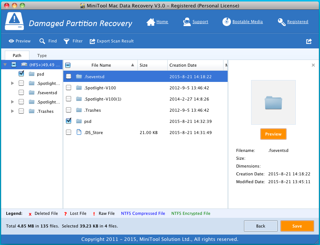Click the Support agent icon
The image size is (320, 245).
[187, 22]
